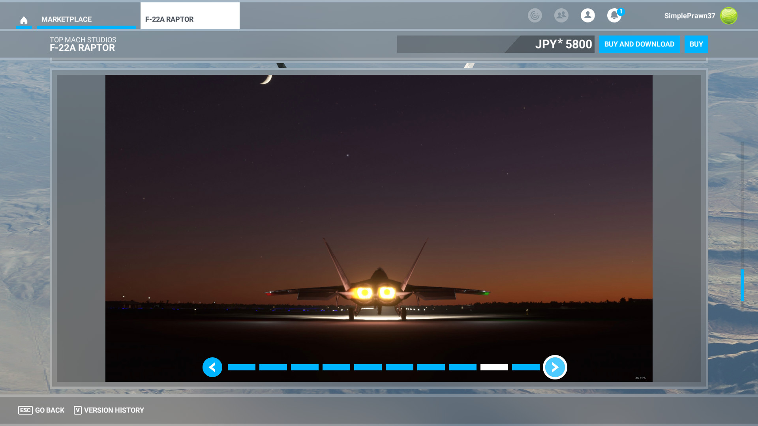Click the blue vertical scrollbar thumb
This screenshot has height=426, width=758.
coord(742,285)
